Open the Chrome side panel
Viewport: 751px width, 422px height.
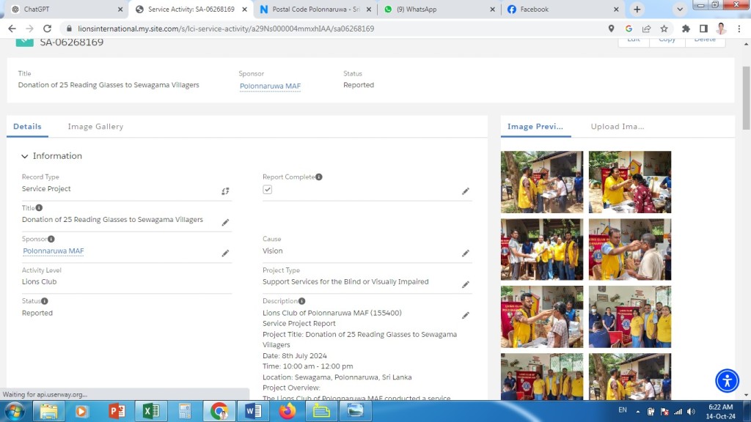(703, 29)
